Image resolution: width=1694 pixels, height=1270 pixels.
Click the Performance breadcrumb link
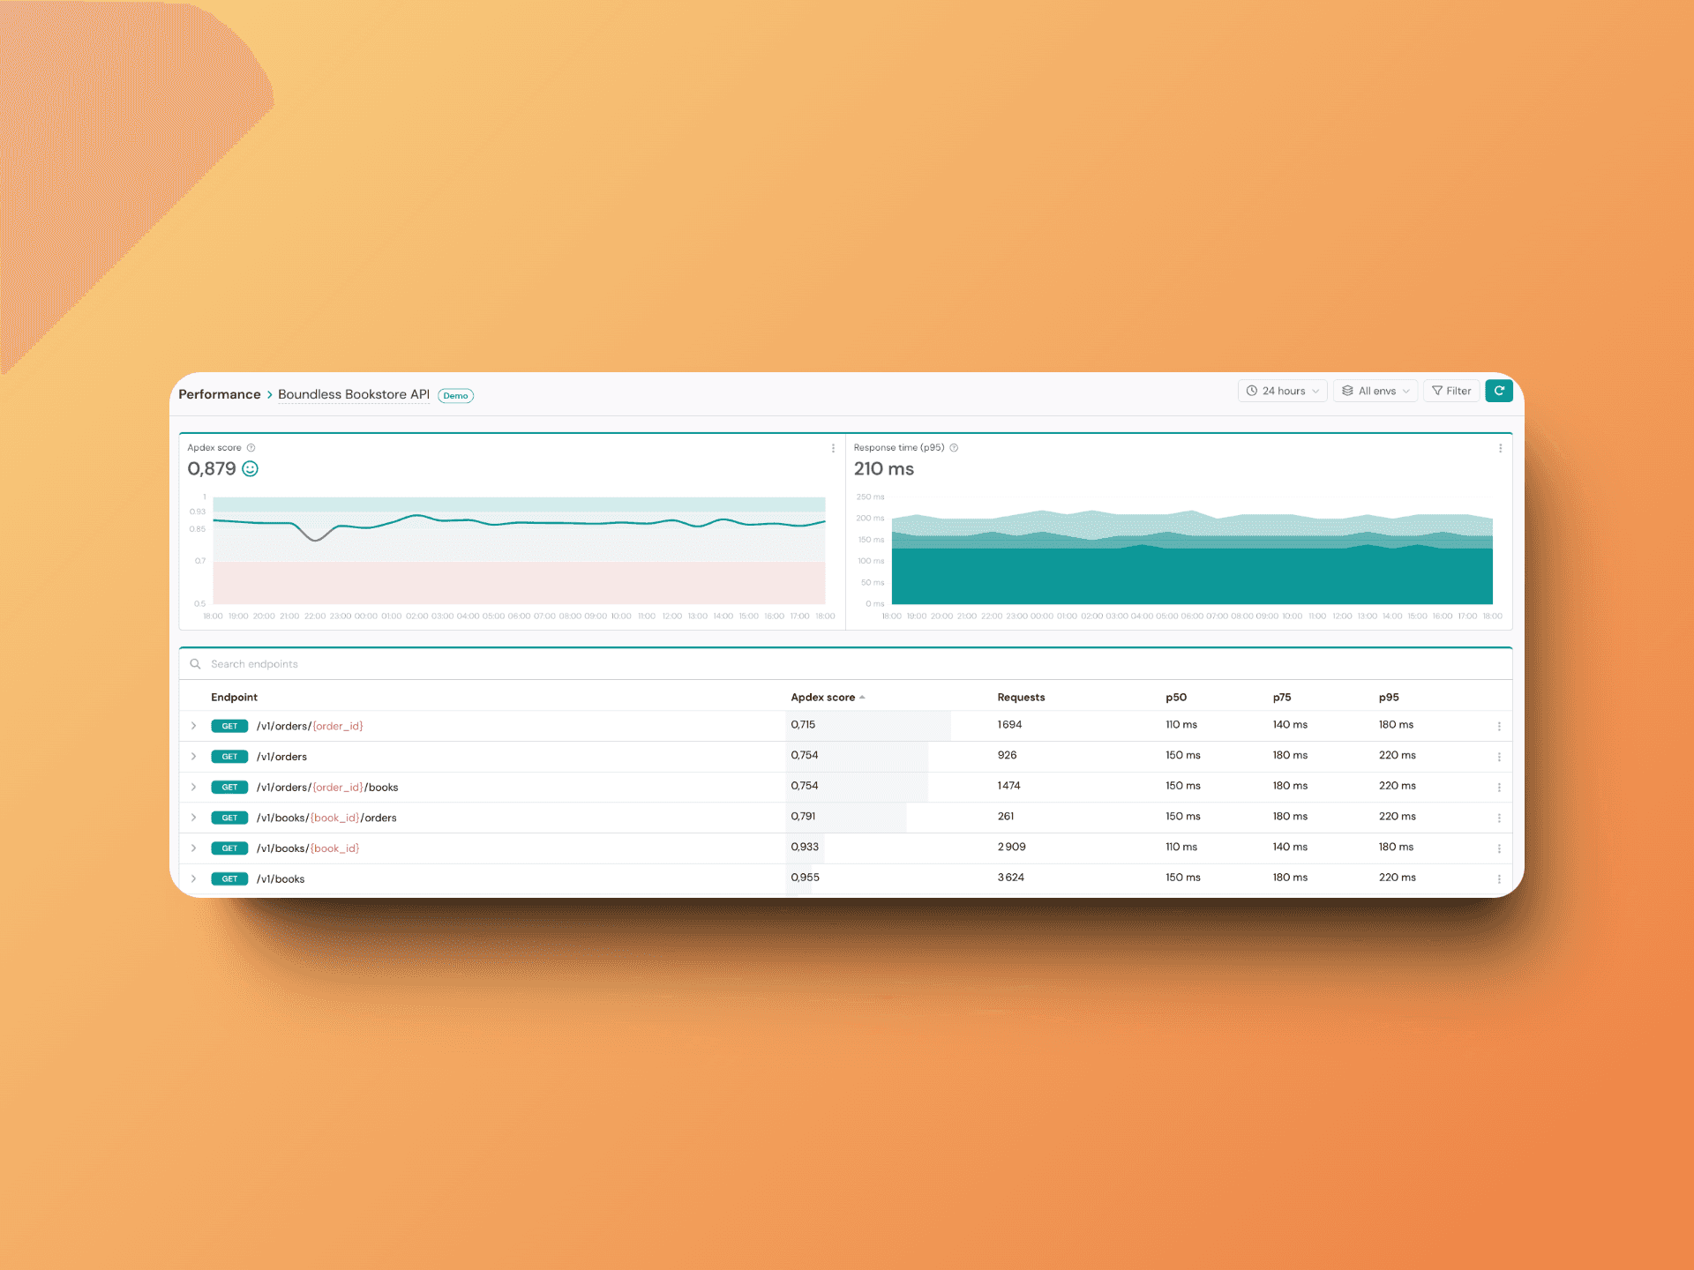pos(219,394)
